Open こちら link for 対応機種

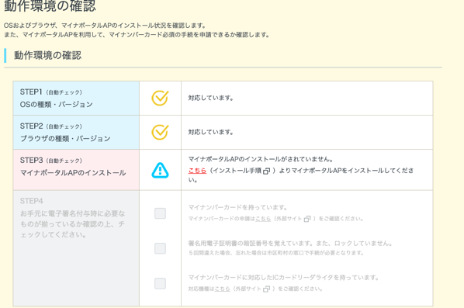click(x=222, y=289)
